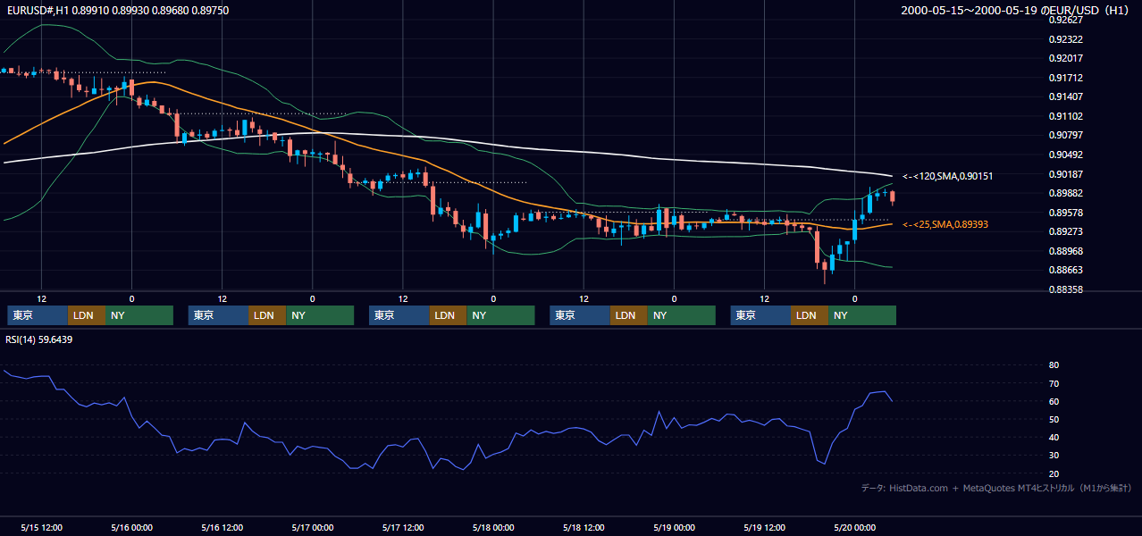Click the 5/17 12:00 time label
This screenshot has height=536, width=1142.
403,527
